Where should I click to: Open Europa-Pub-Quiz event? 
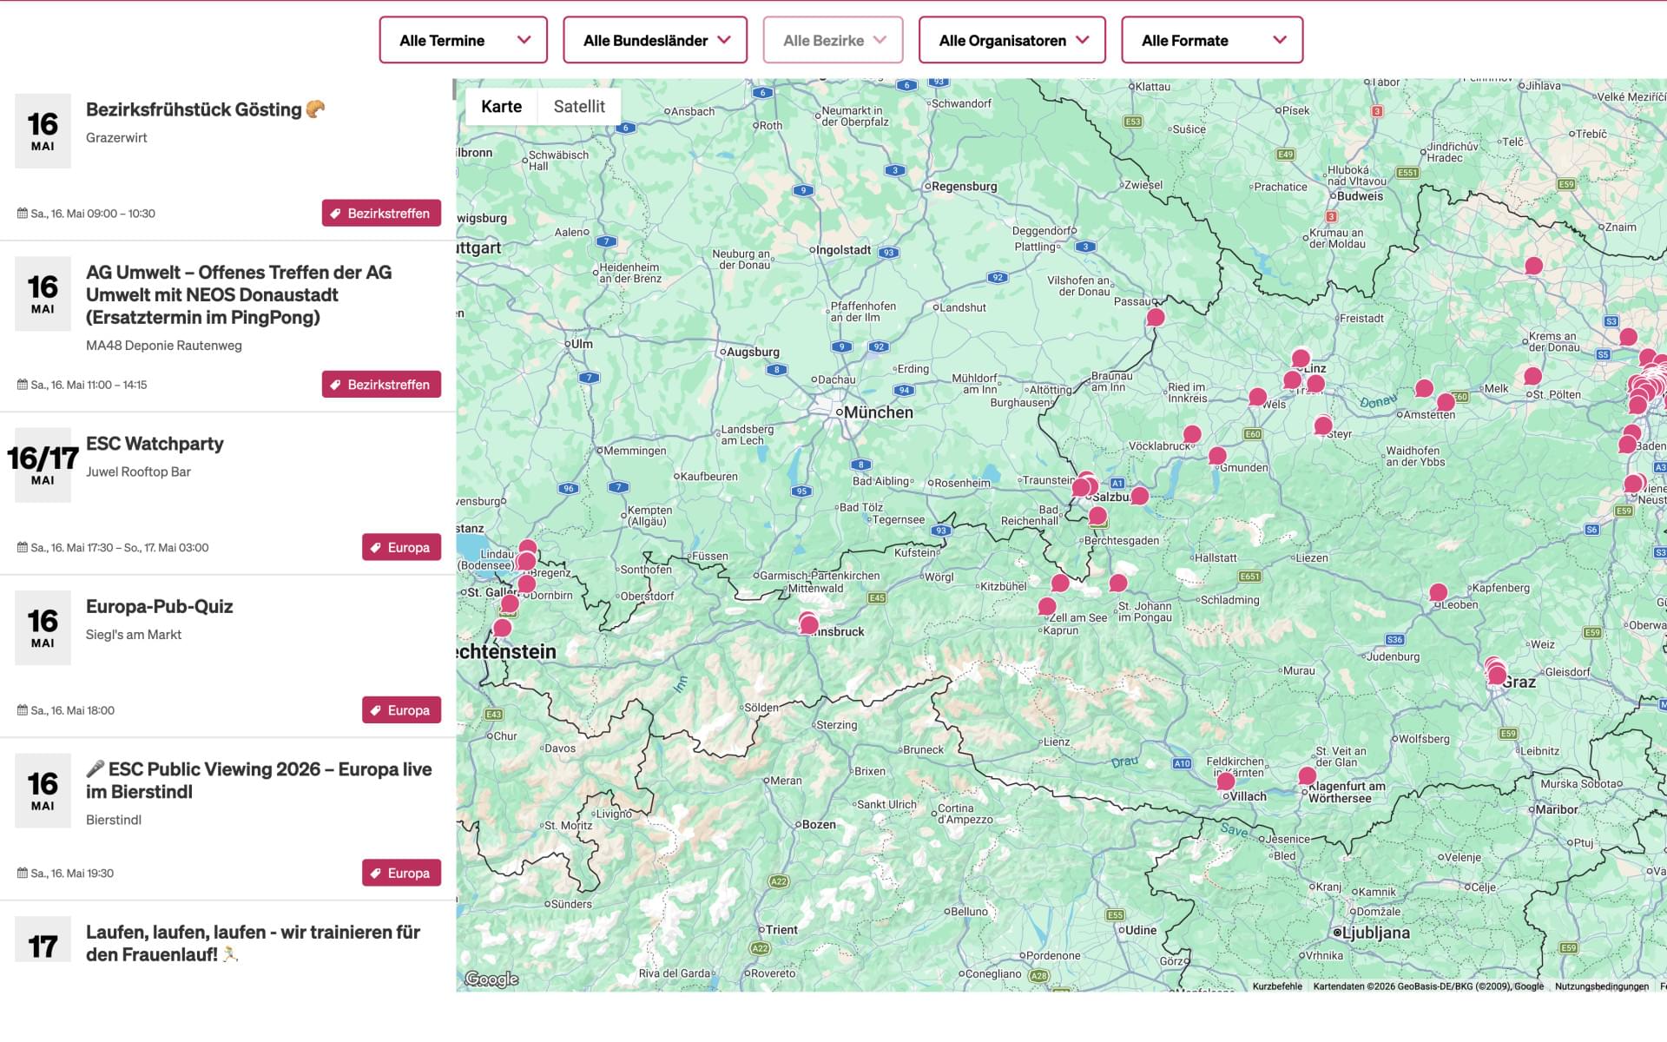(x=160, y=606)
